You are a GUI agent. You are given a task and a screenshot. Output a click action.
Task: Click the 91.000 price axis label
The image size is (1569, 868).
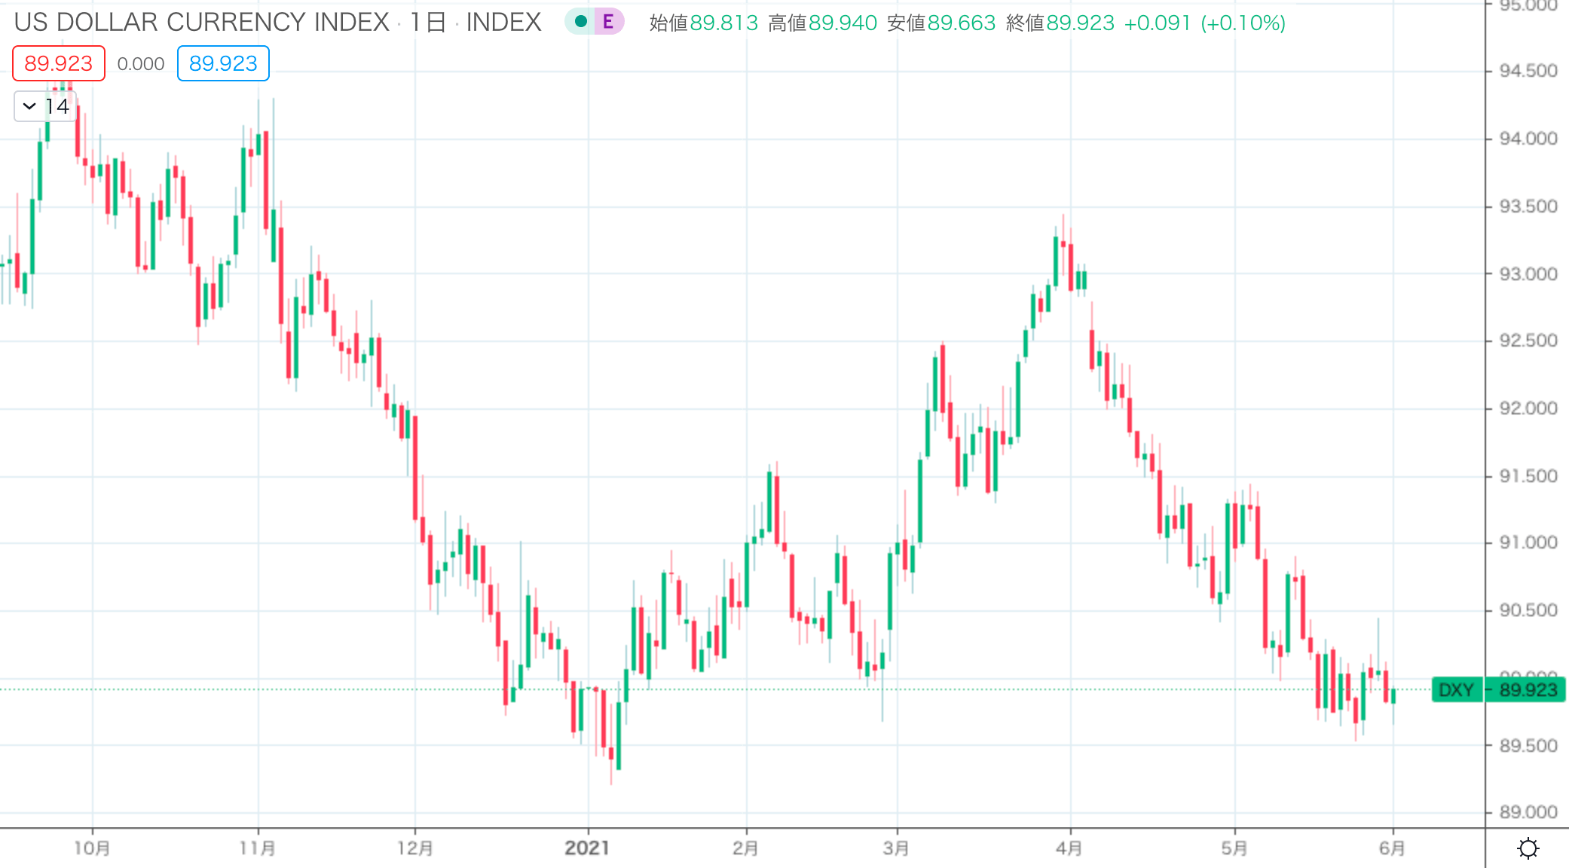[1528, 542]
